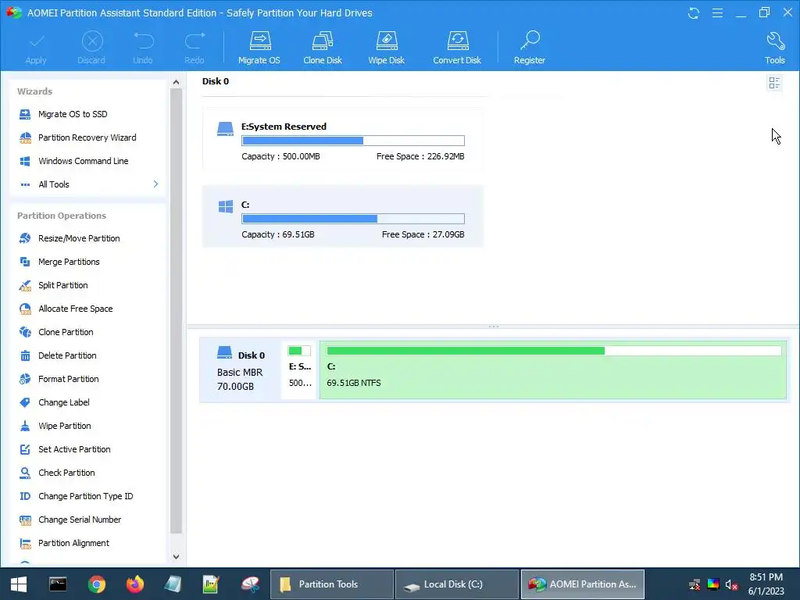This screenshot has width=800, height=600.
Task: Expand the All Tools chevron arrow
Action: [x=155, y=184]
